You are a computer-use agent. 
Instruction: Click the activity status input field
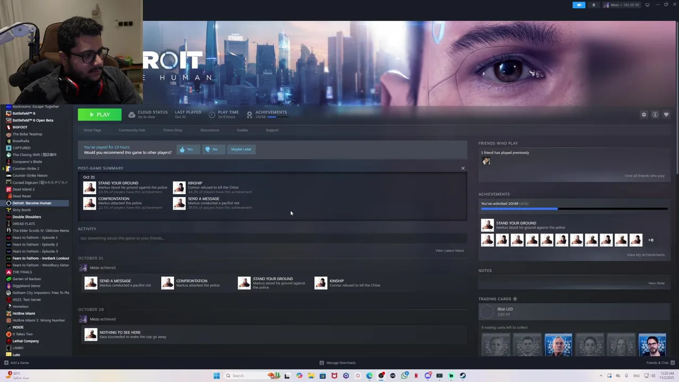[272, 238]
